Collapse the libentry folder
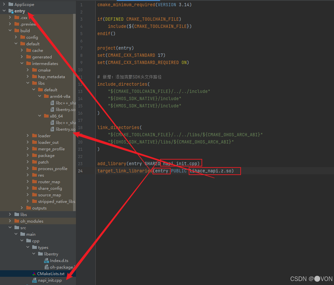Image resolution: width=334 pixels, height=285 pixels. coord(34,254)
